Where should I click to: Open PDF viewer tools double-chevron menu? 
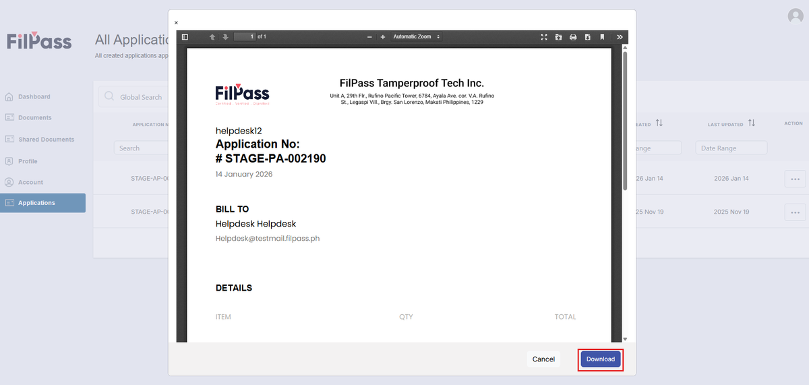tap(620, 37)
